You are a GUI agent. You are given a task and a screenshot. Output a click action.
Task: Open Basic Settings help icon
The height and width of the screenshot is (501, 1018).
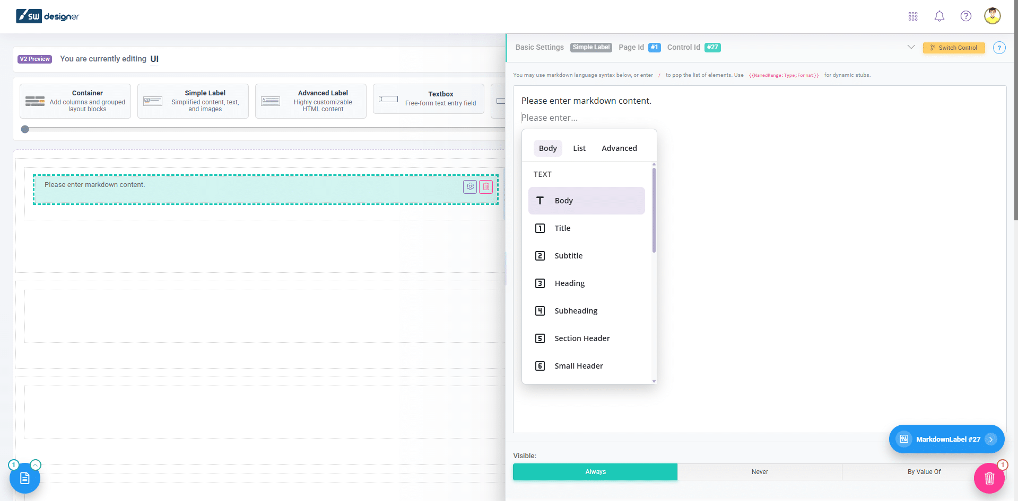pos(999,48)
